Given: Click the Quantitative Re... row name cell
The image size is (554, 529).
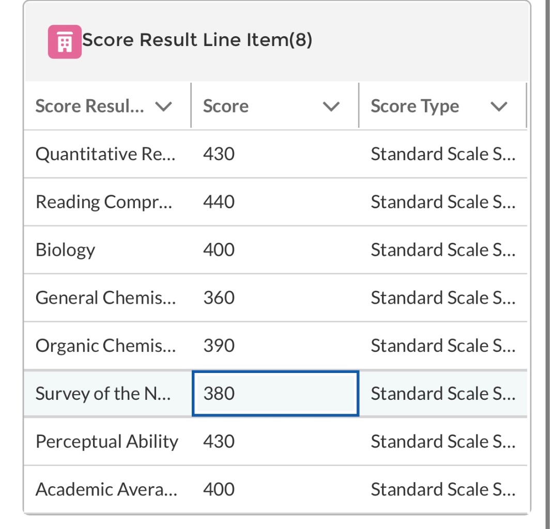Looking at the screenshot, I should tap(107, 154).
